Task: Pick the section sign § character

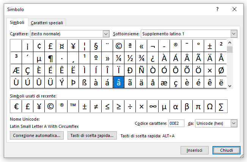Action: 96,46
